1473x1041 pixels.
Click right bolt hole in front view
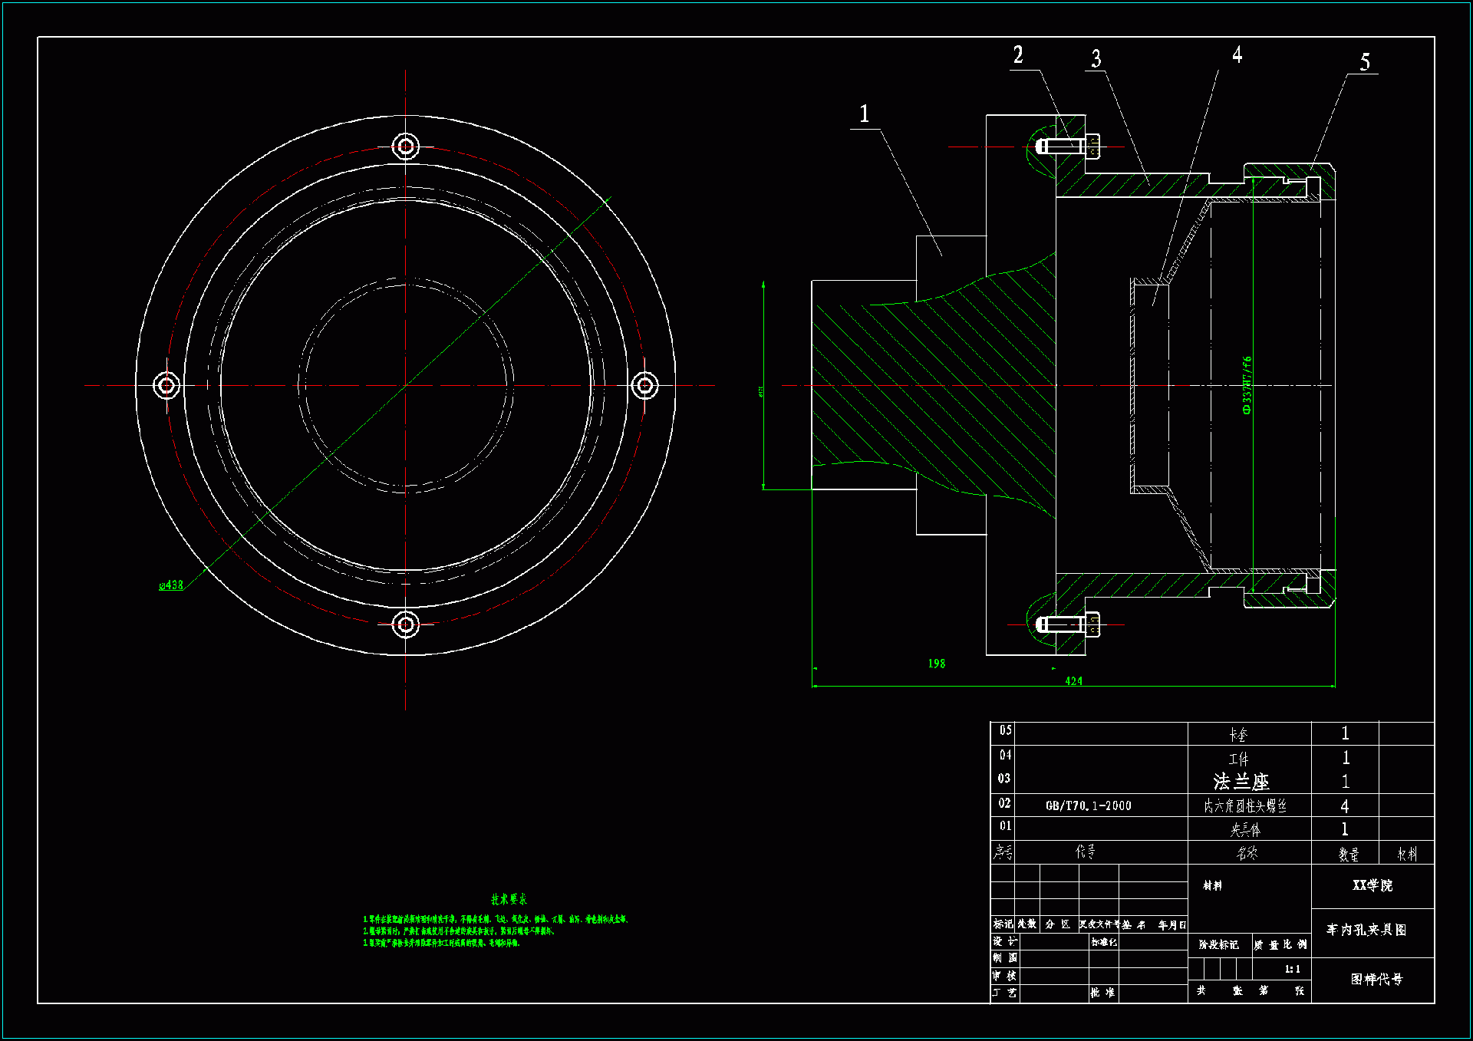point(644,385)
